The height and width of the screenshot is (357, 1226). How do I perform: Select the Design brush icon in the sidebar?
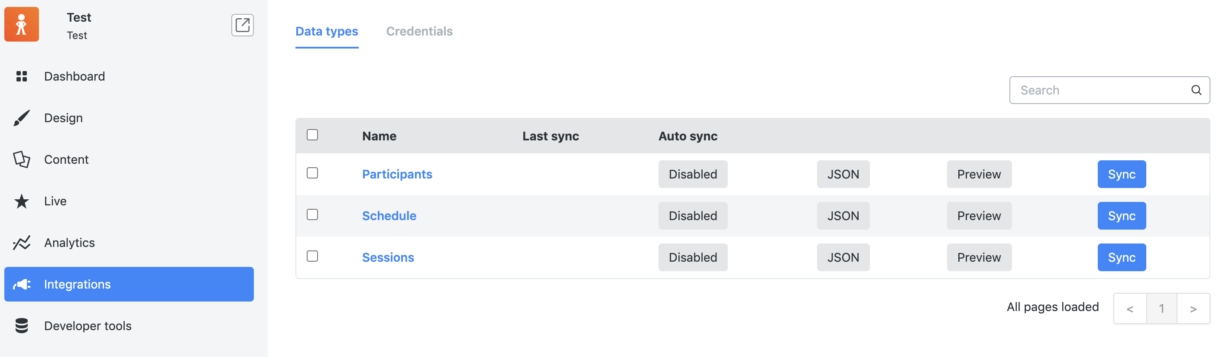coord(21,117)
